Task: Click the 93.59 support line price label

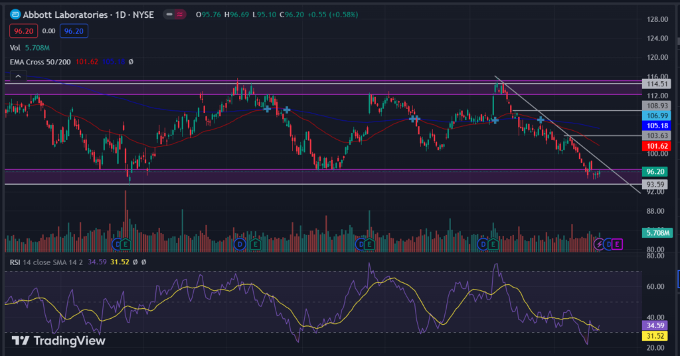Action: pyautogui.click(x=655, y=184)
